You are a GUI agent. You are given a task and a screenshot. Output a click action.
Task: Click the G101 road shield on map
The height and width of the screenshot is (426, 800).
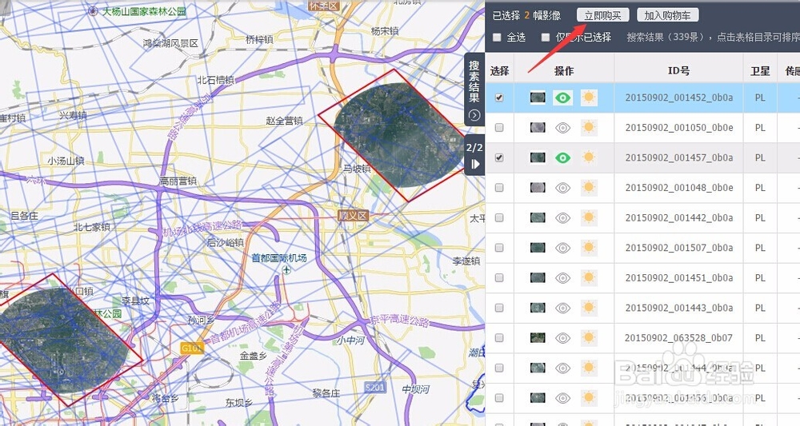(192, 348)
